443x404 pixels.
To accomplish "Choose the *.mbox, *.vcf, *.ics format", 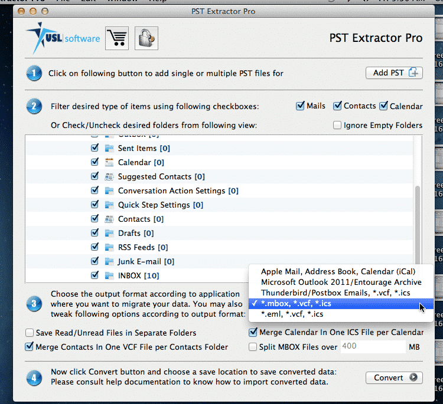I will pyautogui.click(x=341, y=304).
